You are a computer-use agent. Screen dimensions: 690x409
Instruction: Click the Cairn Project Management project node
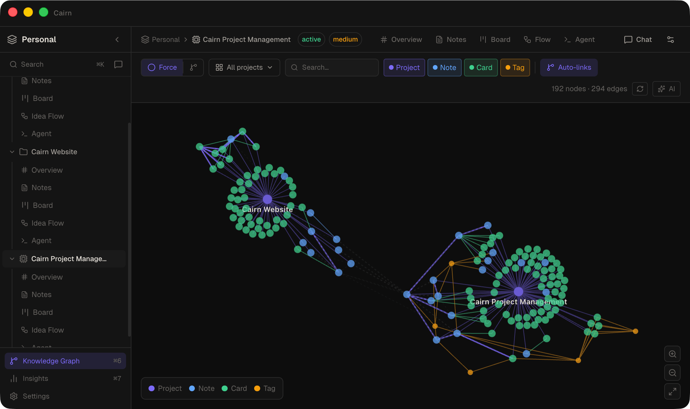519,292
